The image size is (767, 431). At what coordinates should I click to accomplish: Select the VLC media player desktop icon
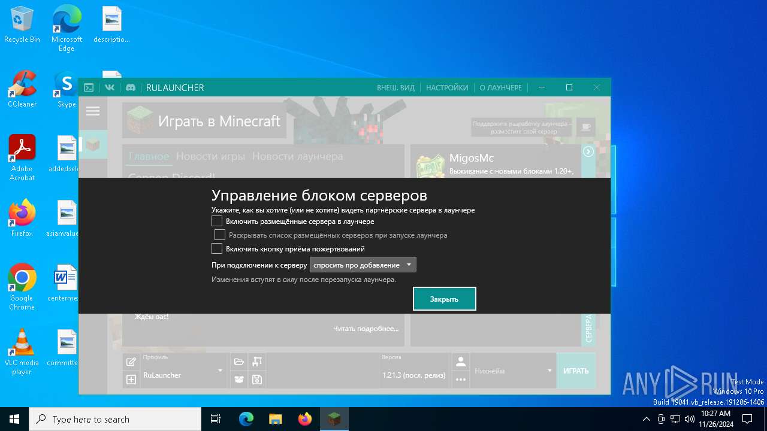pos(22,352)
